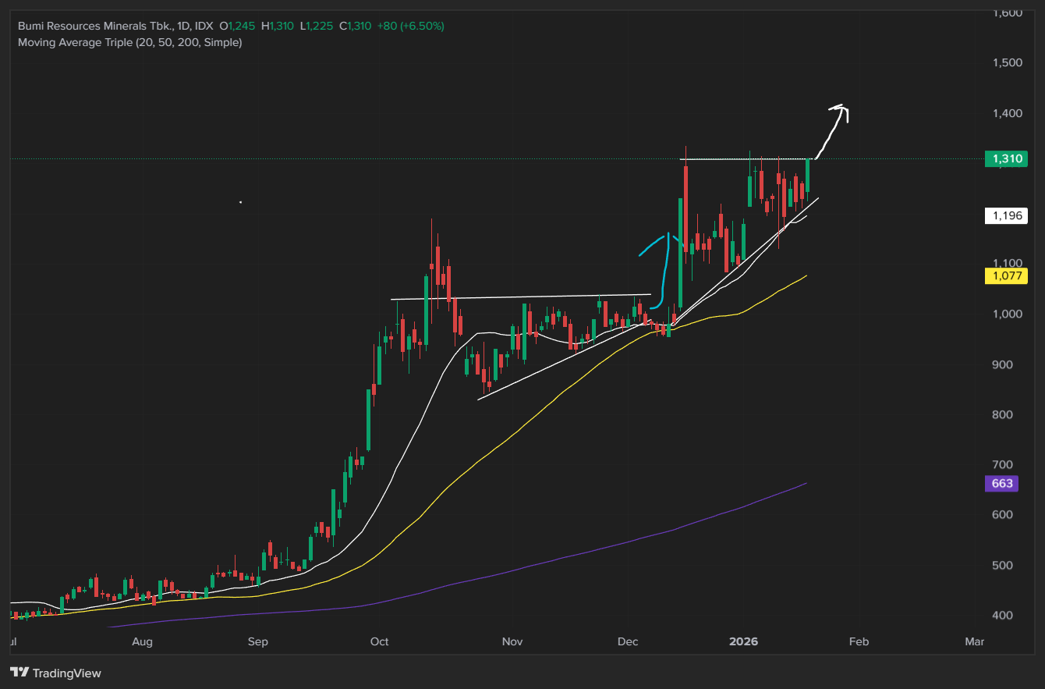
Task: Click the Oct label on time axis
Action: pyautogui.click(x=380, y=642)
